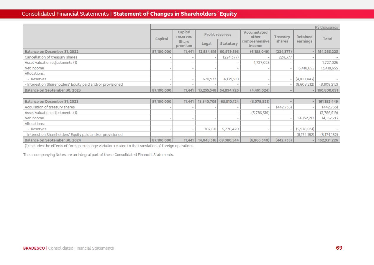Click the 'Statutory' reserve column header
This screenshot has height=265, width=374.
coord(229,44)
